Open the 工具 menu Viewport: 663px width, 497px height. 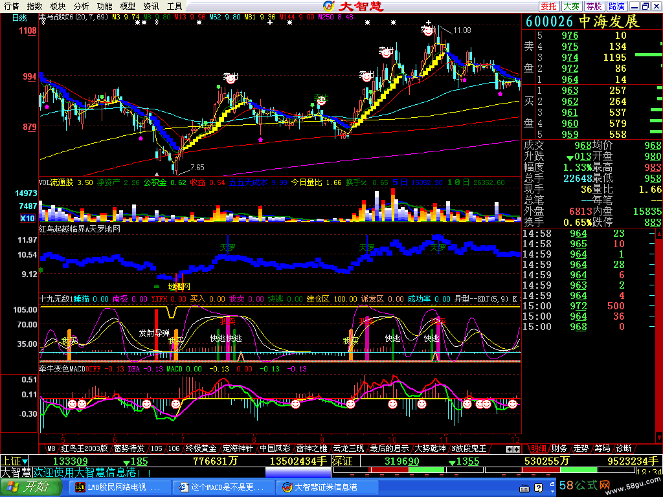pyautogui.click(x=174, y=6)
